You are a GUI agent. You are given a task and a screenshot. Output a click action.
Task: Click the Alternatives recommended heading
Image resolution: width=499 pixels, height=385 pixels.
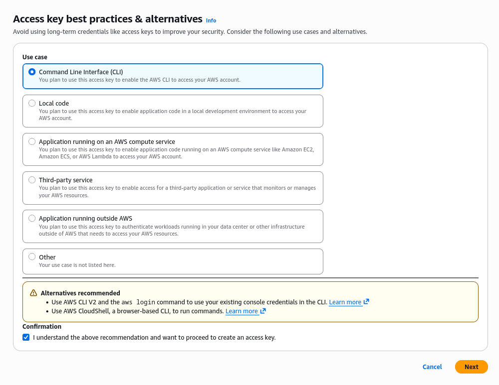click(80, 293)
